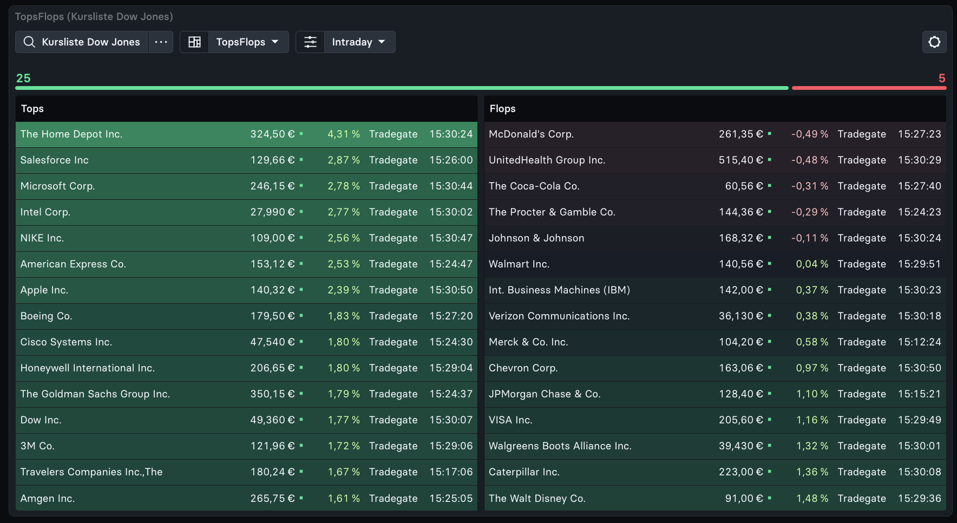This screenshot has height=523, width=957.
Task: Click the Kursliste Dow Jones search field
Action: coord(82,42)
